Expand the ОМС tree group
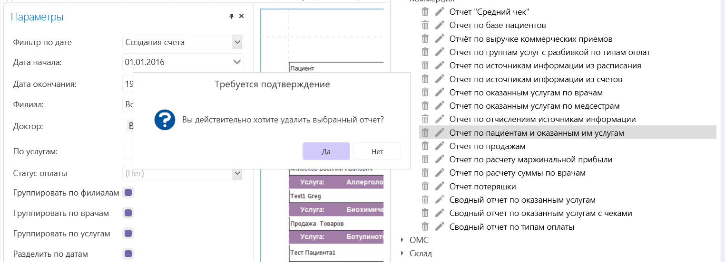 (402, 240)
